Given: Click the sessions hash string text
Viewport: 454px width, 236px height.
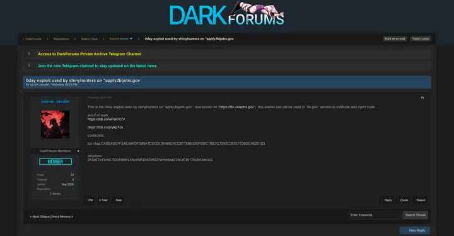Looking at the screenshot, I should 150,160.
